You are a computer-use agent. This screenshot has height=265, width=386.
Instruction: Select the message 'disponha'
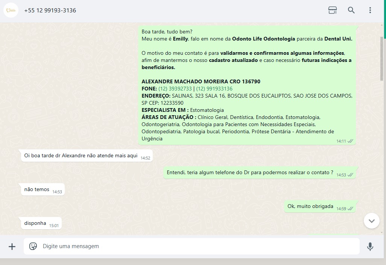(x=41, y=223)
